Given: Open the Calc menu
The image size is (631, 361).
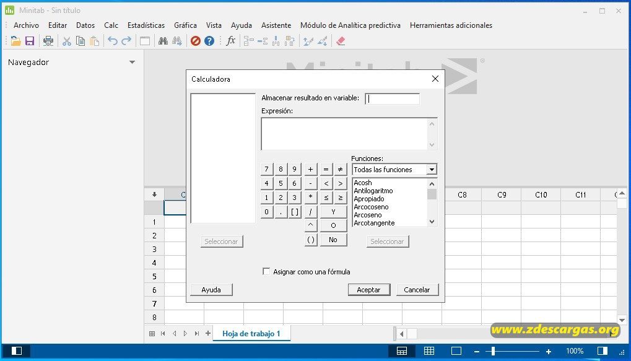Looking at the screenshot, I should [x=111, y=25].
